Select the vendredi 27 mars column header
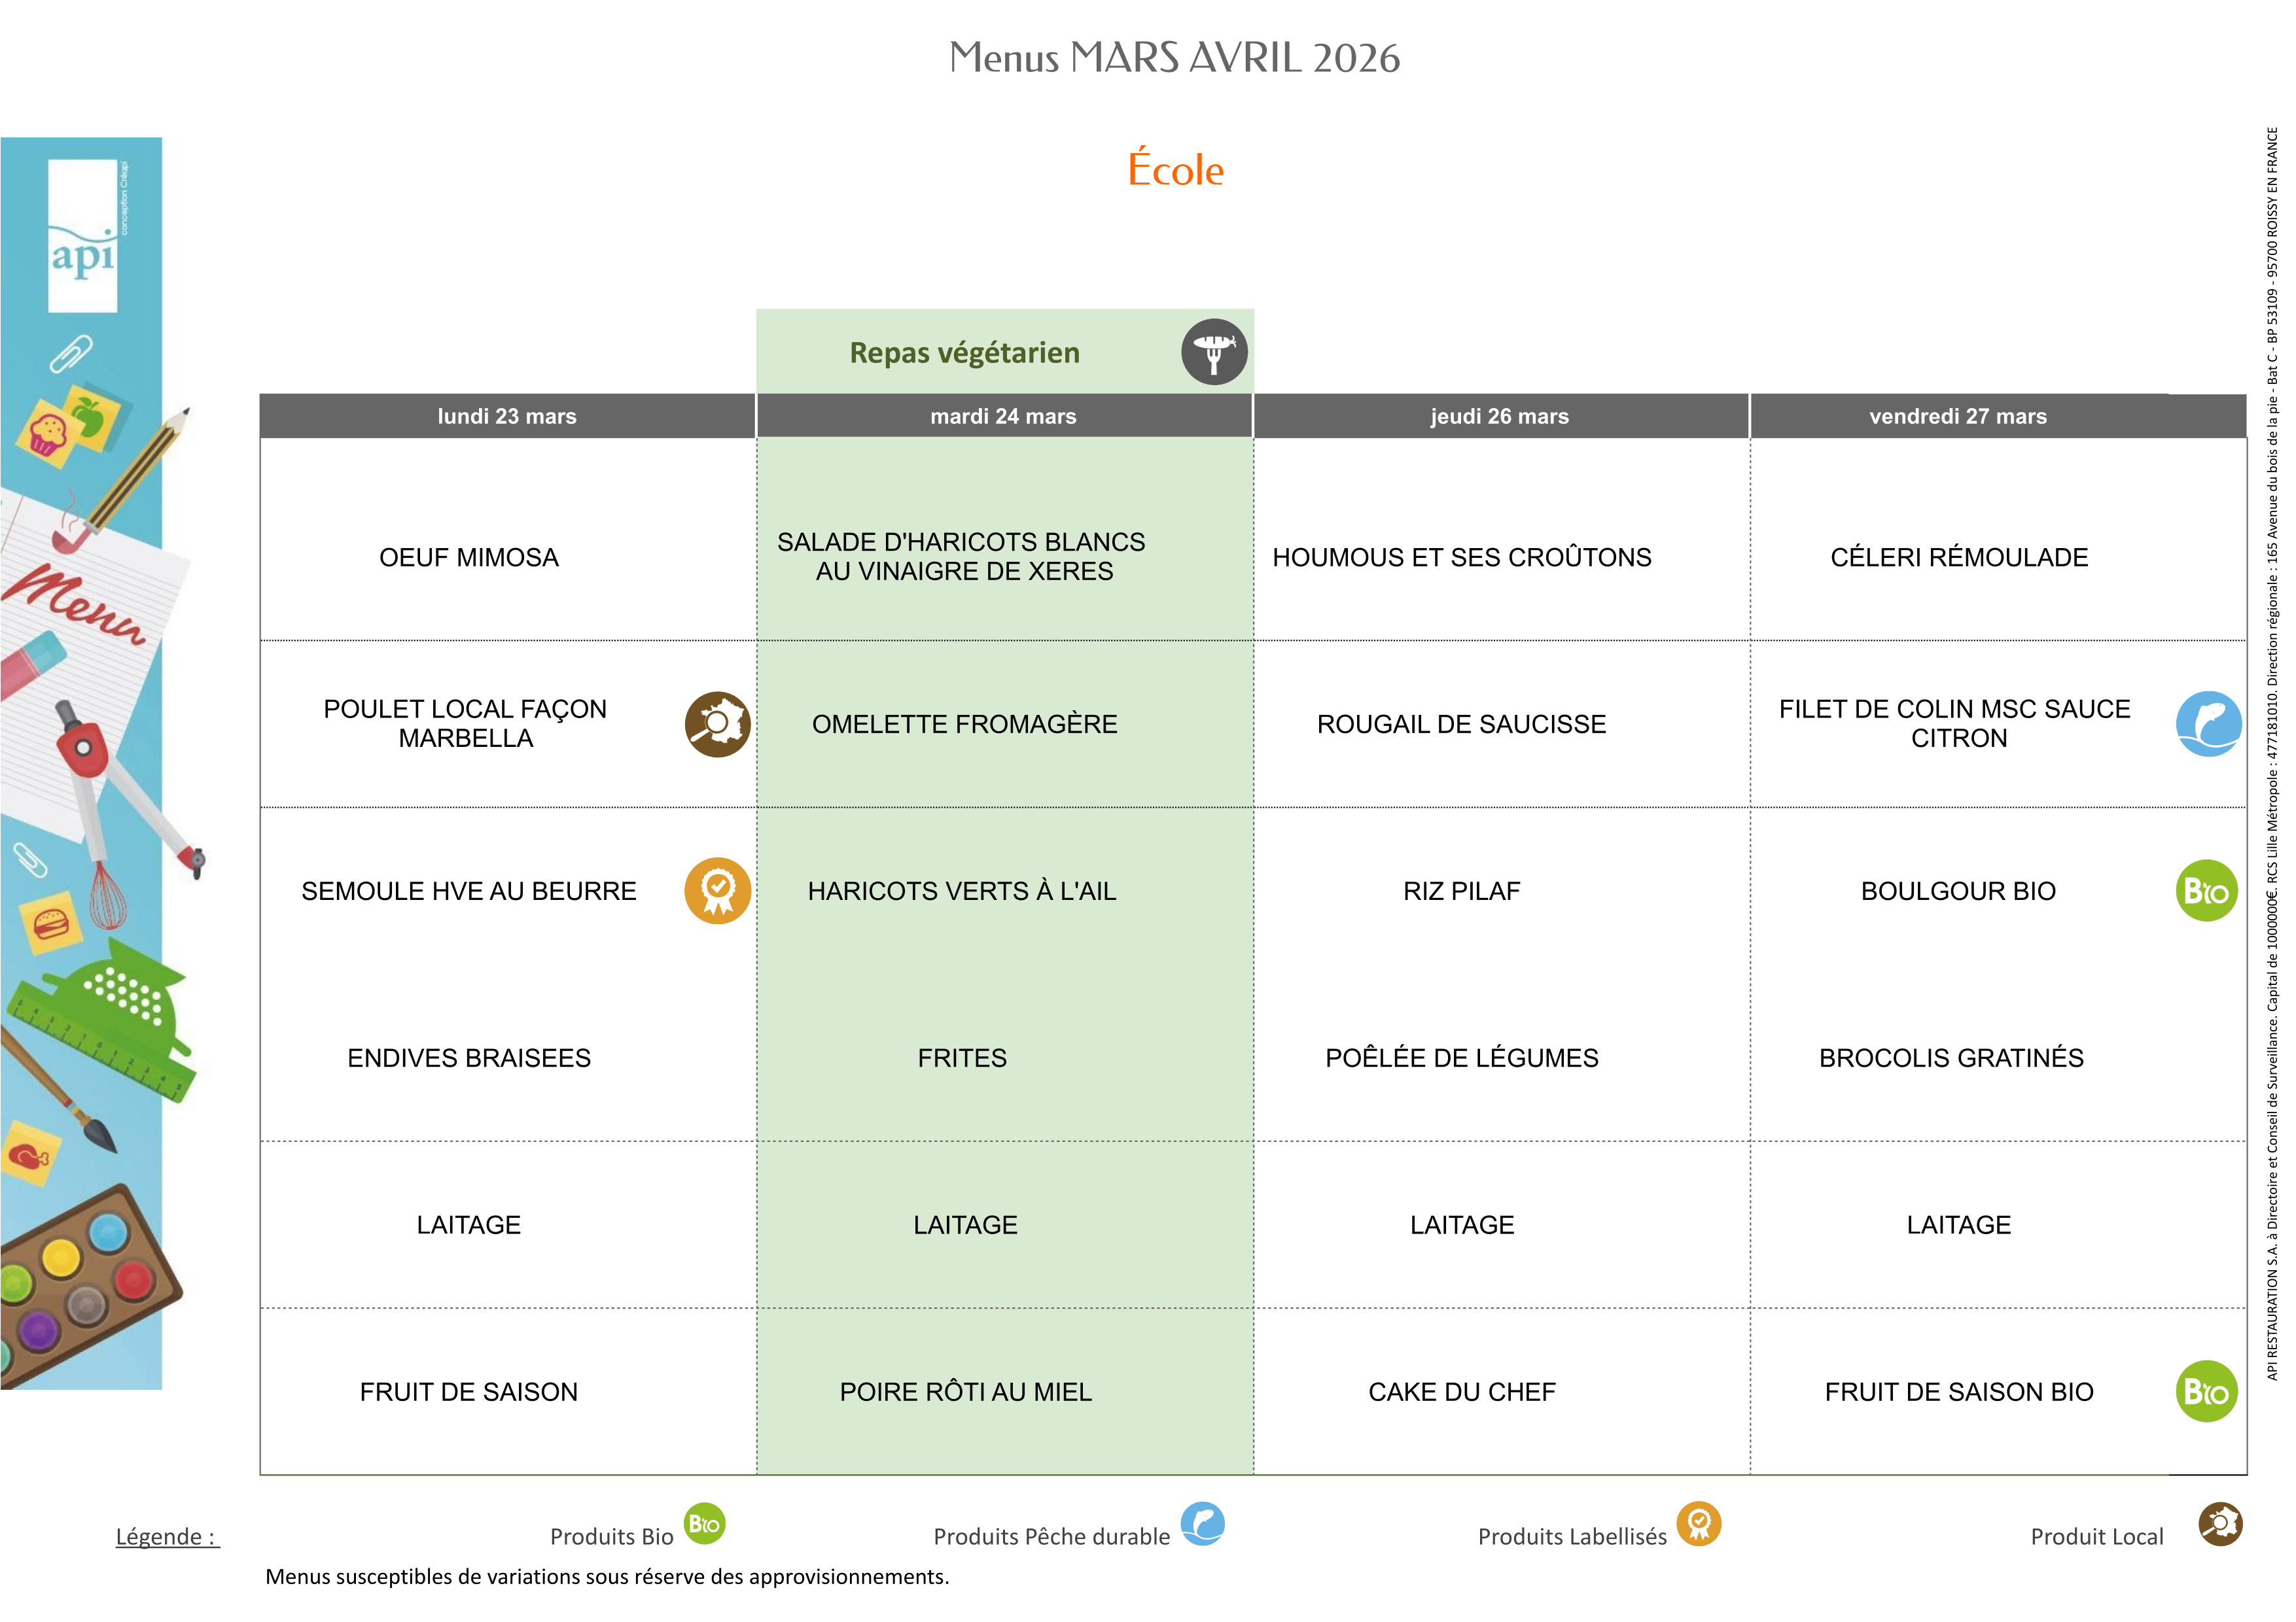 1957,417
